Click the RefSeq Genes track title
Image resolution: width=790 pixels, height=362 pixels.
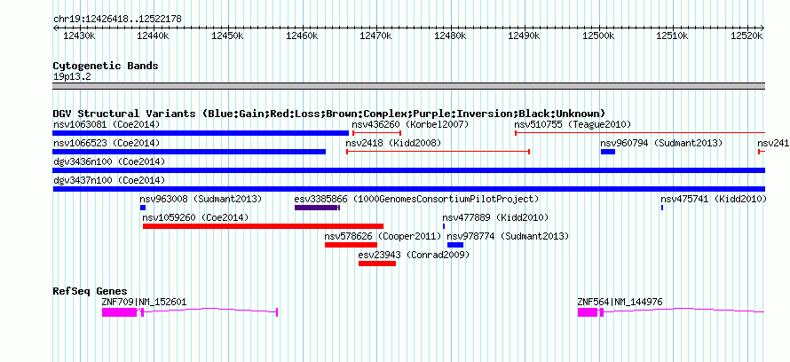(x=90, y=291)
